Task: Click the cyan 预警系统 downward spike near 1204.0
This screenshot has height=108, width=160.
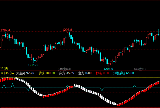Action: [102, 89]
